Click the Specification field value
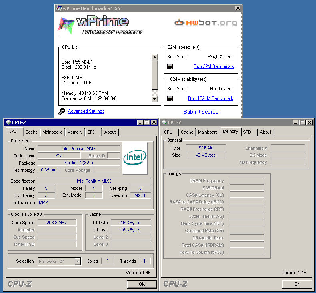316x293 pixels. (x=94, y=181)
